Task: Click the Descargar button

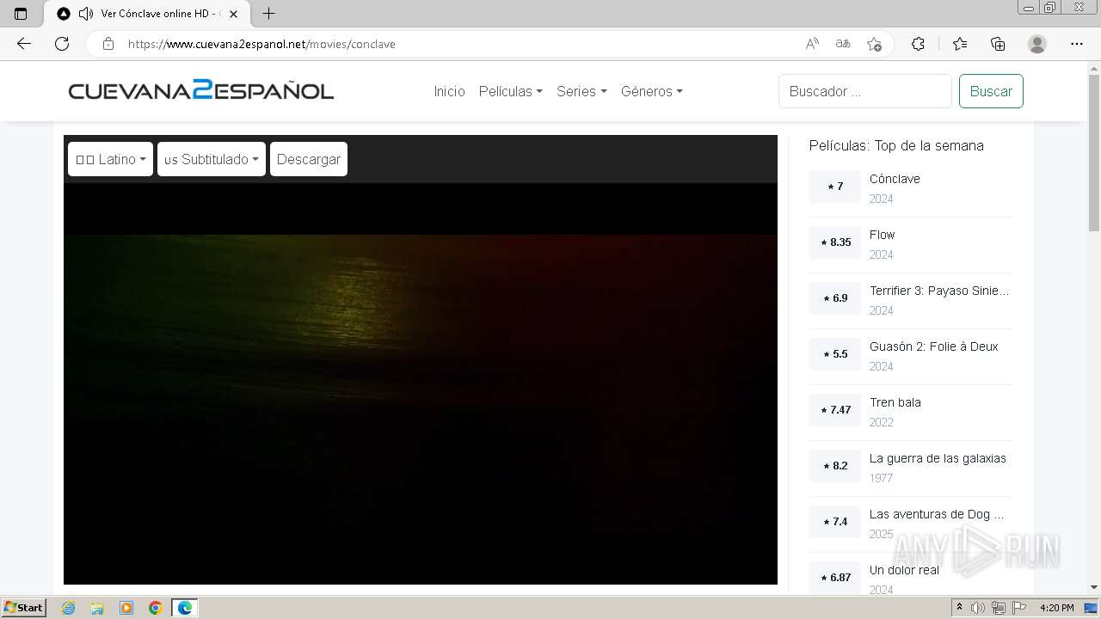Action: click(309, 159)
